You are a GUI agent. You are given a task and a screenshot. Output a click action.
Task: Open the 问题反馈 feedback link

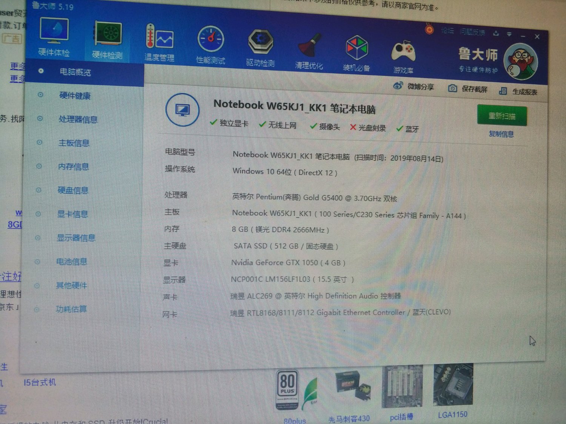pyautogui.click(x=472, y=32)
